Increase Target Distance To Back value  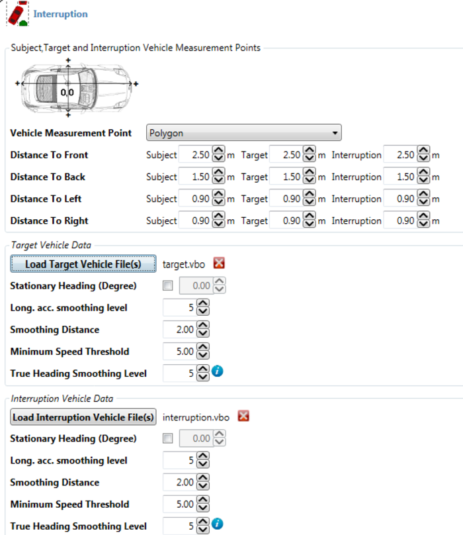tap(310, 172)
